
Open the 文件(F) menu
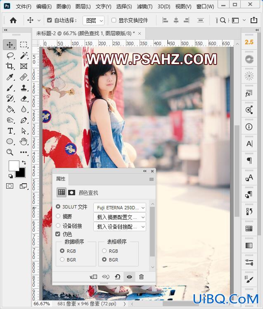coord(24,7)
